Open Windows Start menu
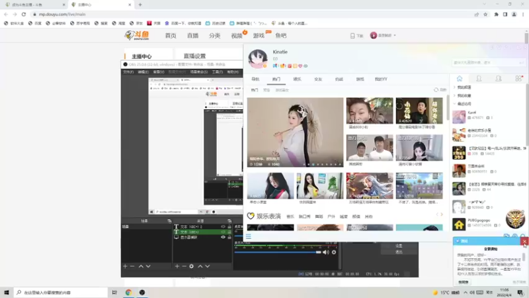This screenshot has width=529, height=298. 7,292
